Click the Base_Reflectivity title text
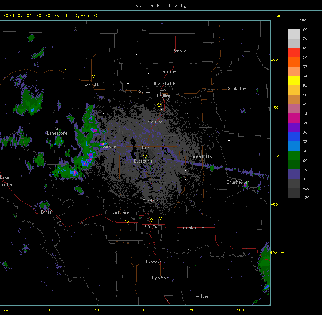Image resolution: width=322 pixels, height=315 pixels. point(161,6)
